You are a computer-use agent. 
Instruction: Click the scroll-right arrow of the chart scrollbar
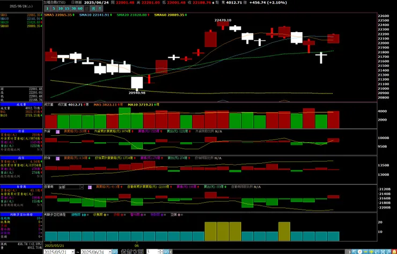click(349, 252)
